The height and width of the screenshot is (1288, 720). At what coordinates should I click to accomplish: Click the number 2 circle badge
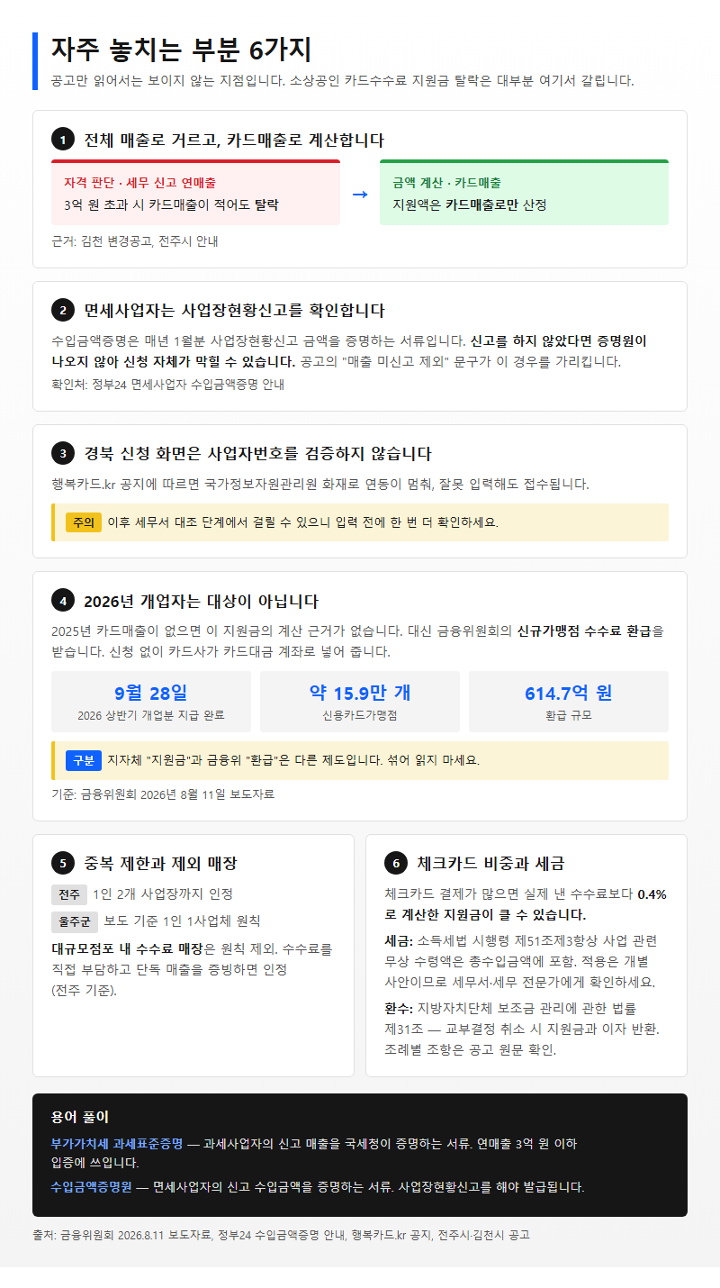point(62,311)
